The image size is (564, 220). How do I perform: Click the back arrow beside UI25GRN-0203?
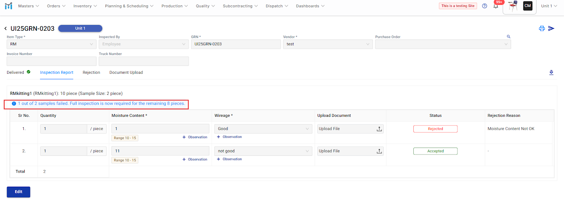click(5, 29)
